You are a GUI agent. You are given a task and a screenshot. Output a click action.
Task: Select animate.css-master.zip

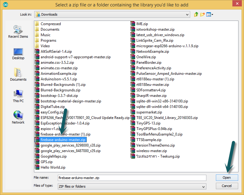(56, 68)
